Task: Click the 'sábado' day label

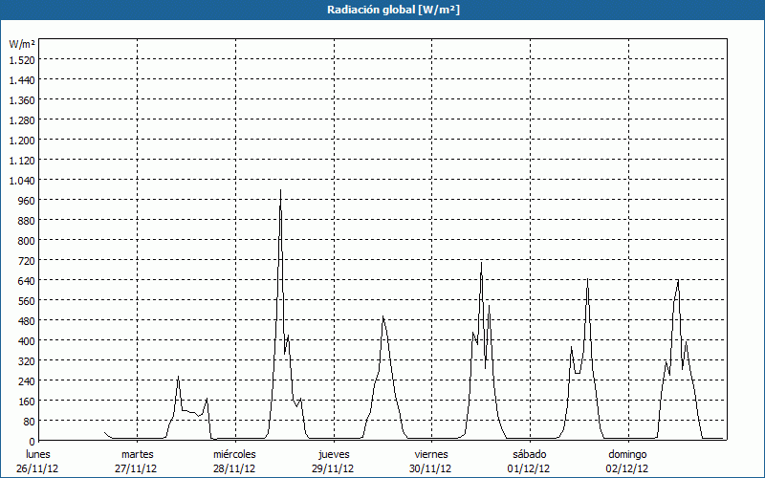Action: (x=530, y=454)
